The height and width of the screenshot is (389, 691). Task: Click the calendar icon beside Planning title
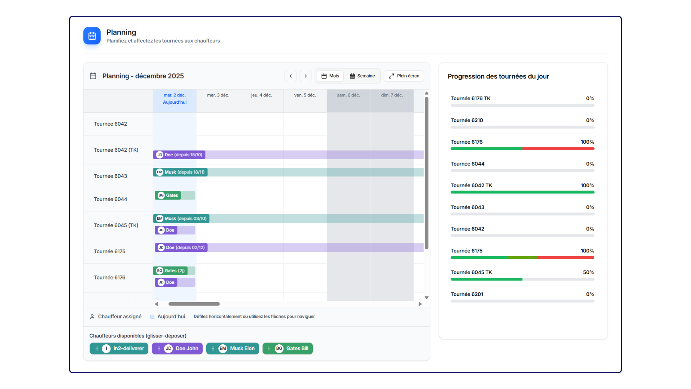pos(93,76)
